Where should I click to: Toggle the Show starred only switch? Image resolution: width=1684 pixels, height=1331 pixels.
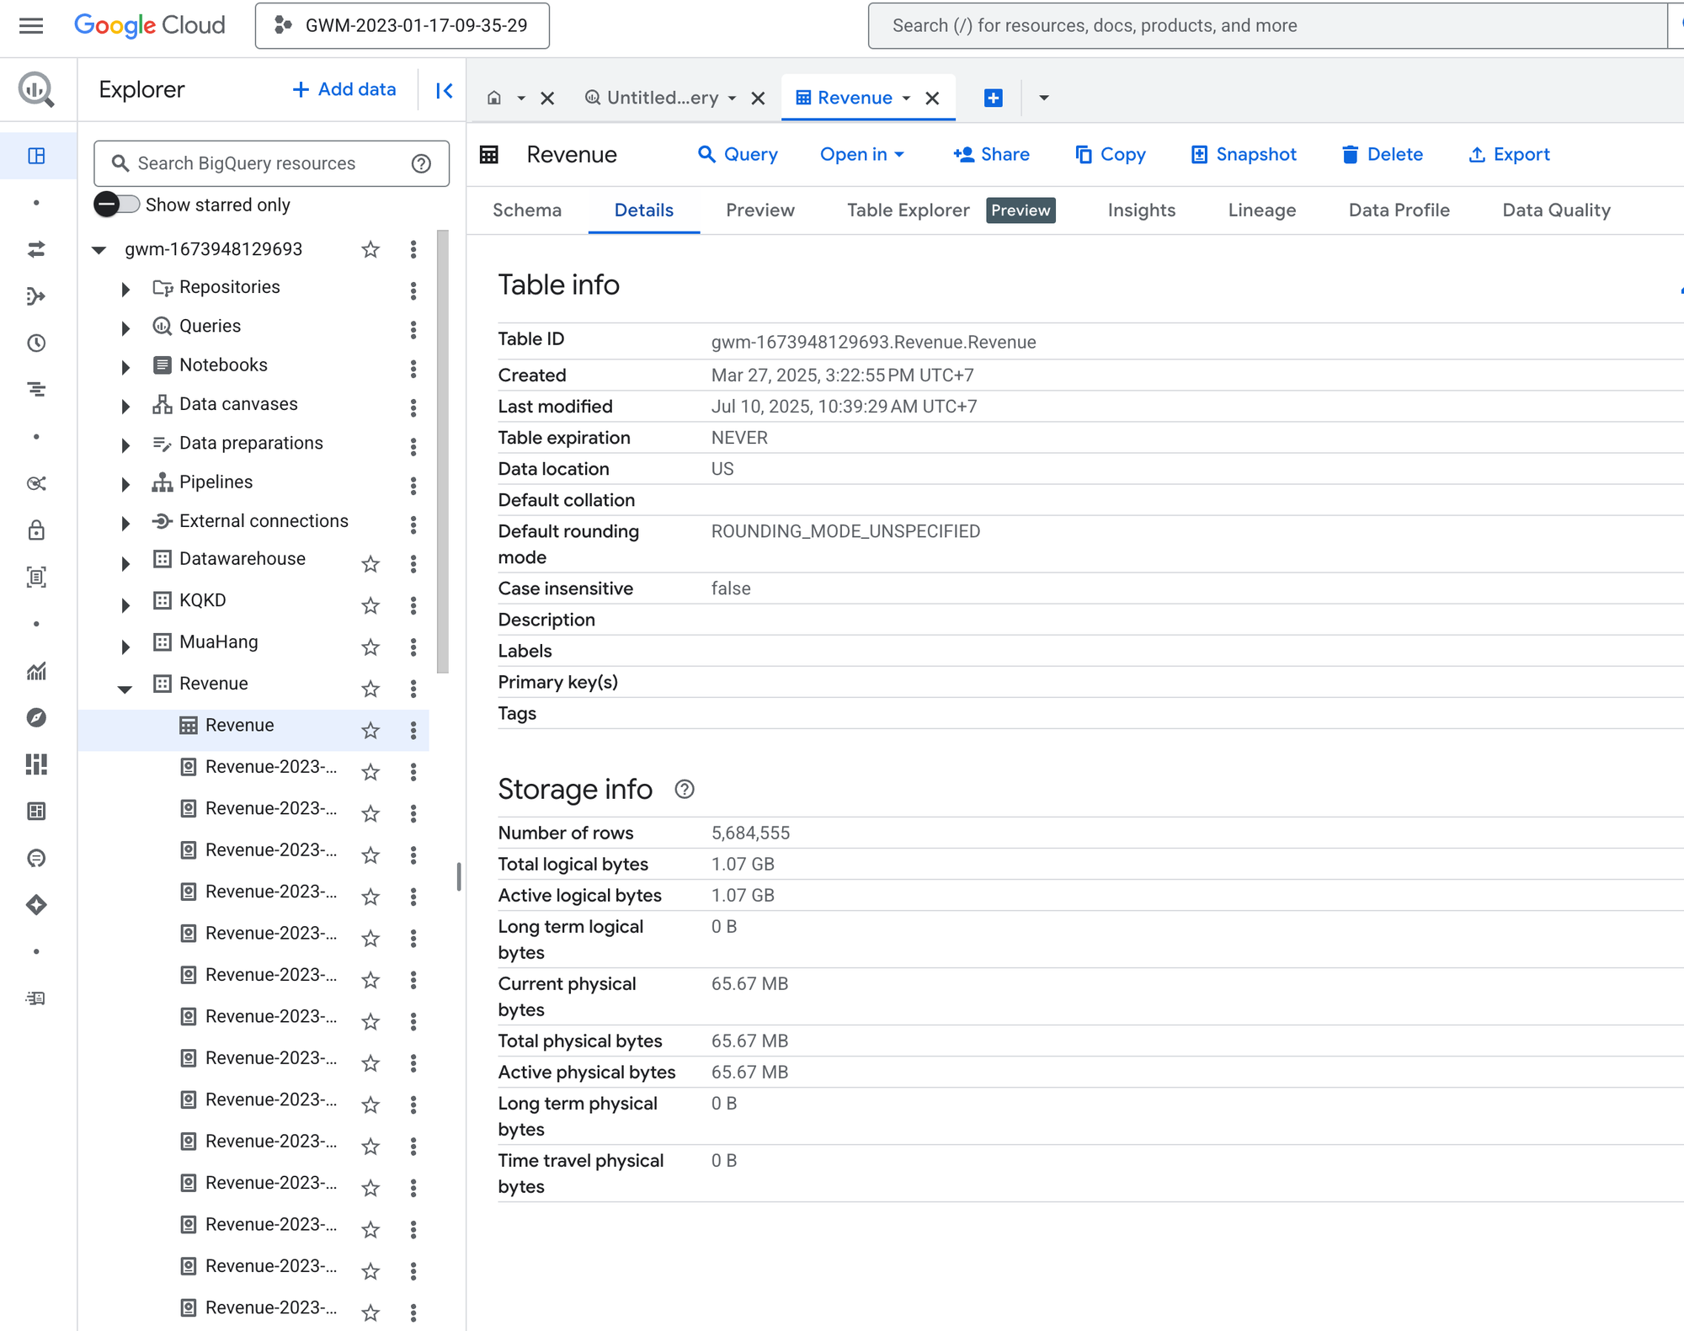[x=116, y=205]
